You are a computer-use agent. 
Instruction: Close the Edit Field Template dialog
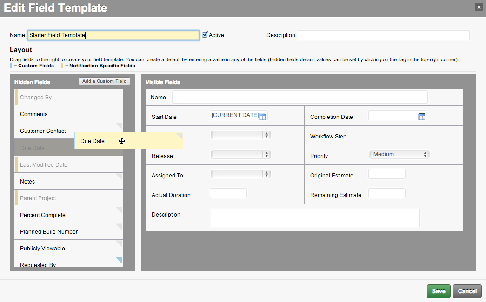point(479,7)
